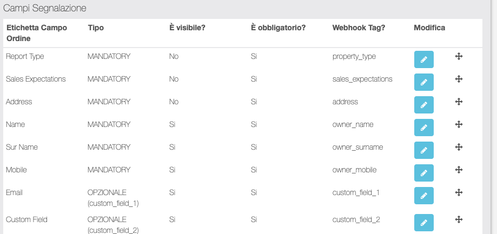Click pencil button for Sales Expectations row
Viewport: 497px width, 234px height.
(424, 82)
